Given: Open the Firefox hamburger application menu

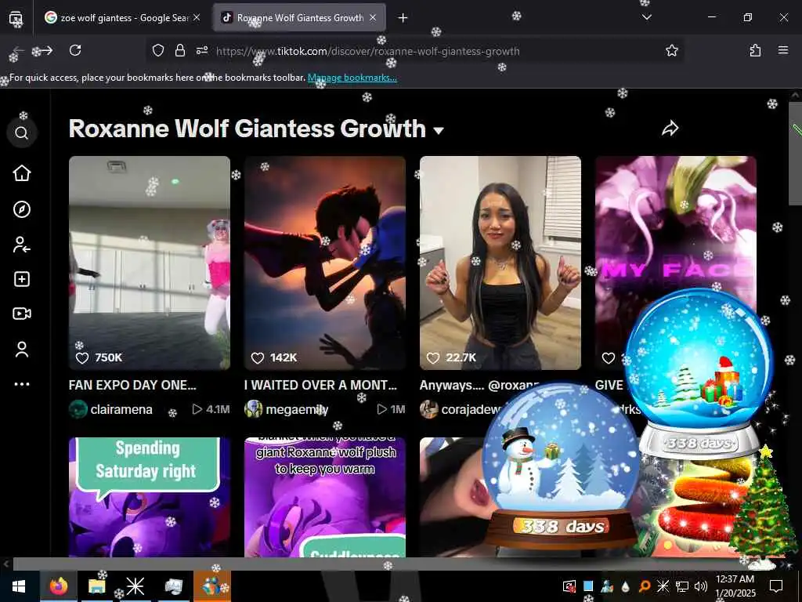Looking at the screenshot, I should pyautogui.click(x=783, y=50).
